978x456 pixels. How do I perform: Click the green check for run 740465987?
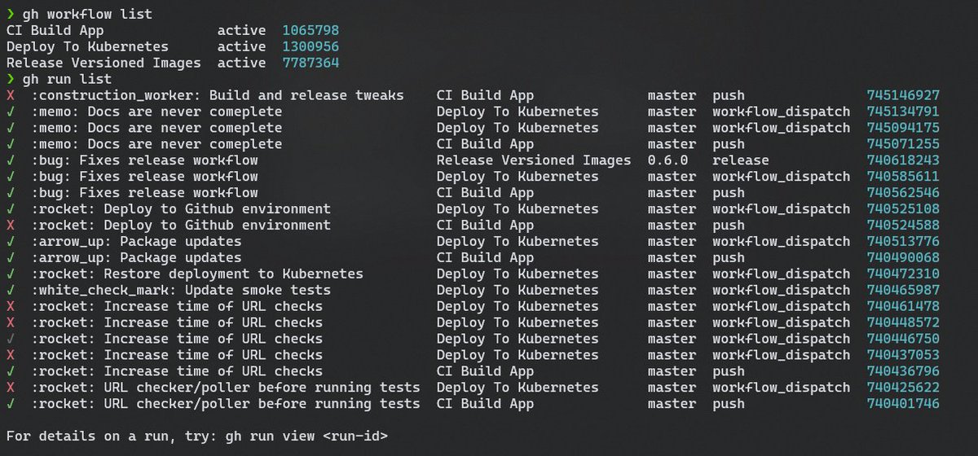[10, 290]
